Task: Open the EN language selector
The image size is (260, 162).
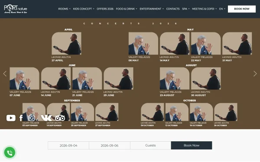Action: pos(222,9)
